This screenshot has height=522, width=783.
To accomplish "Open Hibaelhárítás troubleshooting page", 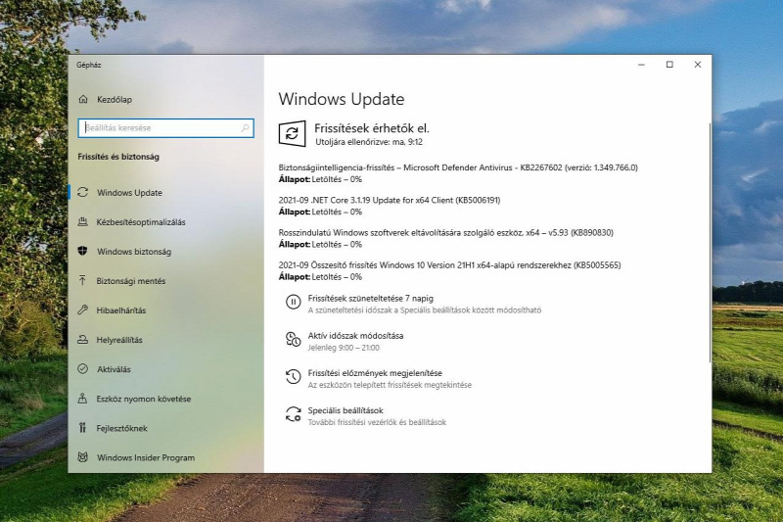I will coord(164,310).
